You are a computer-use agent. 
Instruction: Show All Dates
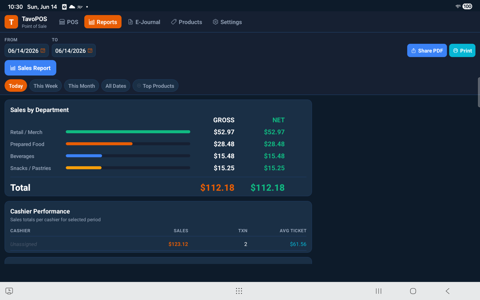click(115, 86)
